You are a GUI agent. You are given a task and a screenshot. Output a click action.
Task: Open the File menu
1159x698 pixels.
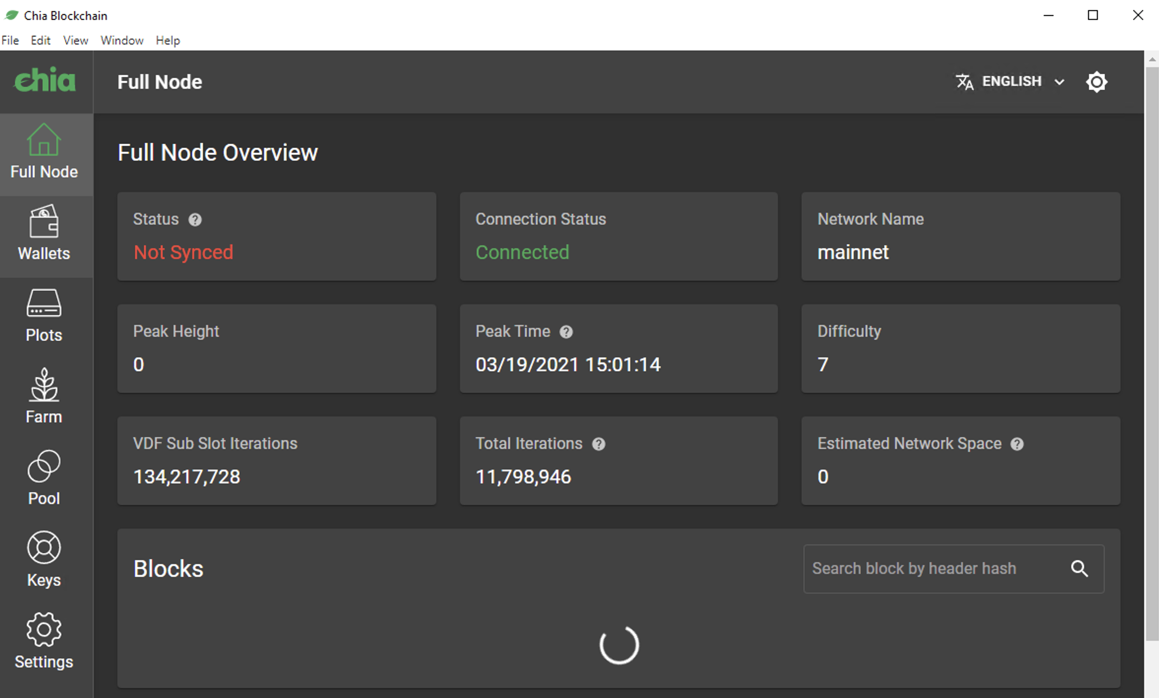[10, 40]
